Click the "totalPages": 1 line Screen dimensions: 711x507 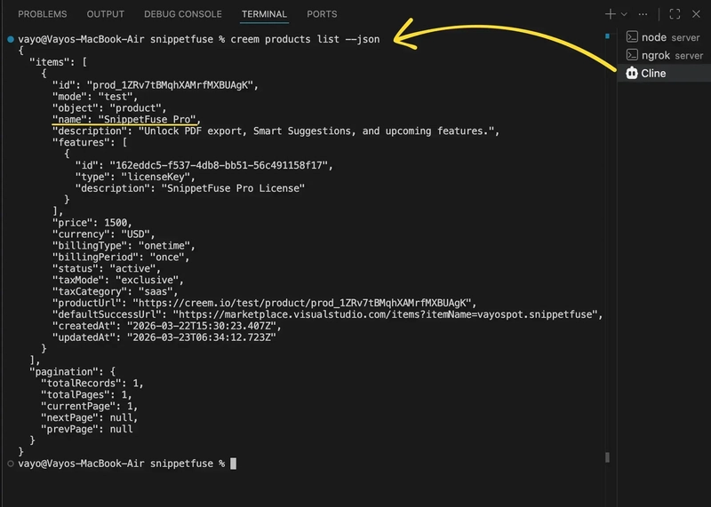pos(86,394)
